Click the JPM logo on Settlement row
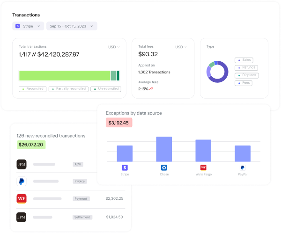This screenshot has width=281, height=233. pyautogui.click(x=22, y=217)
